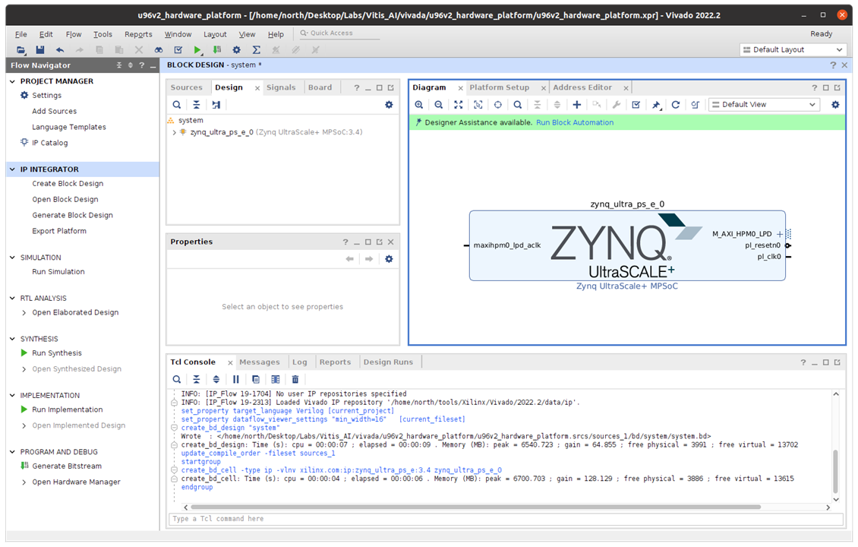This screenshot has height=547, width=858.
Task: Zoom in on the block diagram
Action: (x=418, y=105)
